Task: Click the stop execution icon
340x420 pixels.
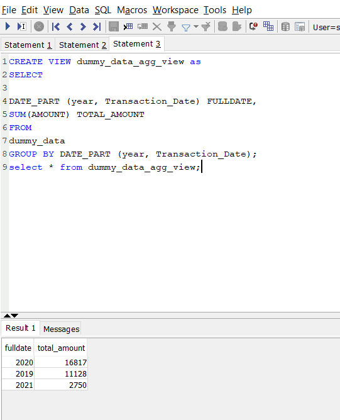Action: [39, 26]
